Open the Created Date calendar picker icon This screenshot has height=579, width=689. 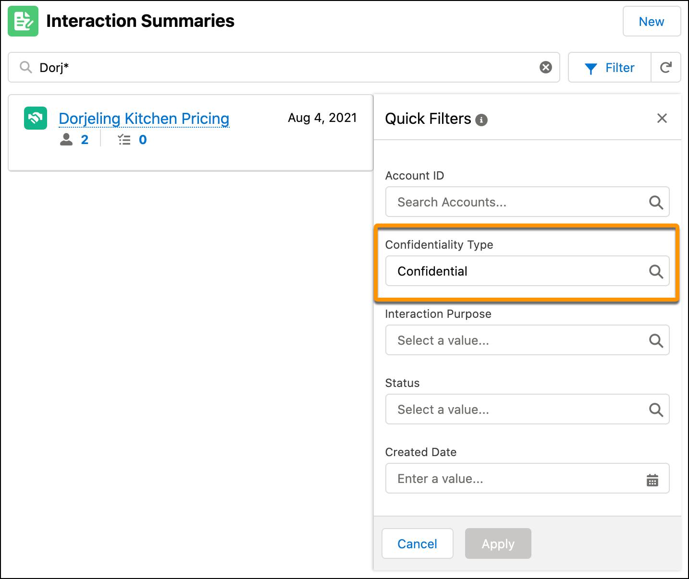click(652, 479)
